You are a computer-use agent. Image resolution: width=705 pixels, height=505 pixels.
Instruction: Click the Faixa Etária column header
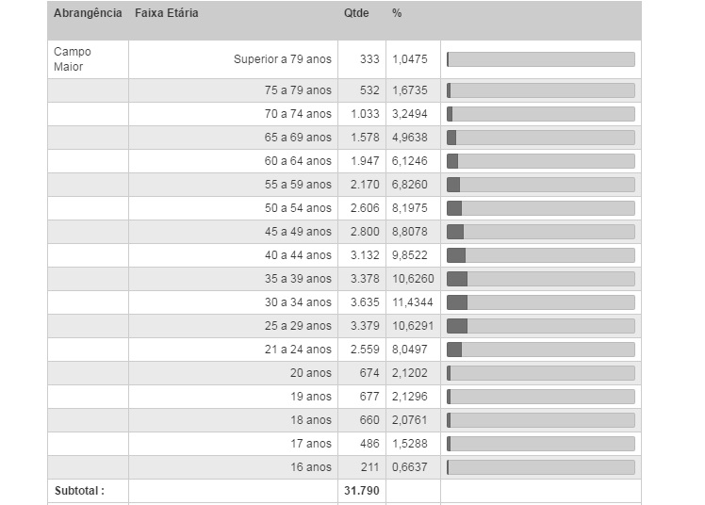click(x=167, y=13)
